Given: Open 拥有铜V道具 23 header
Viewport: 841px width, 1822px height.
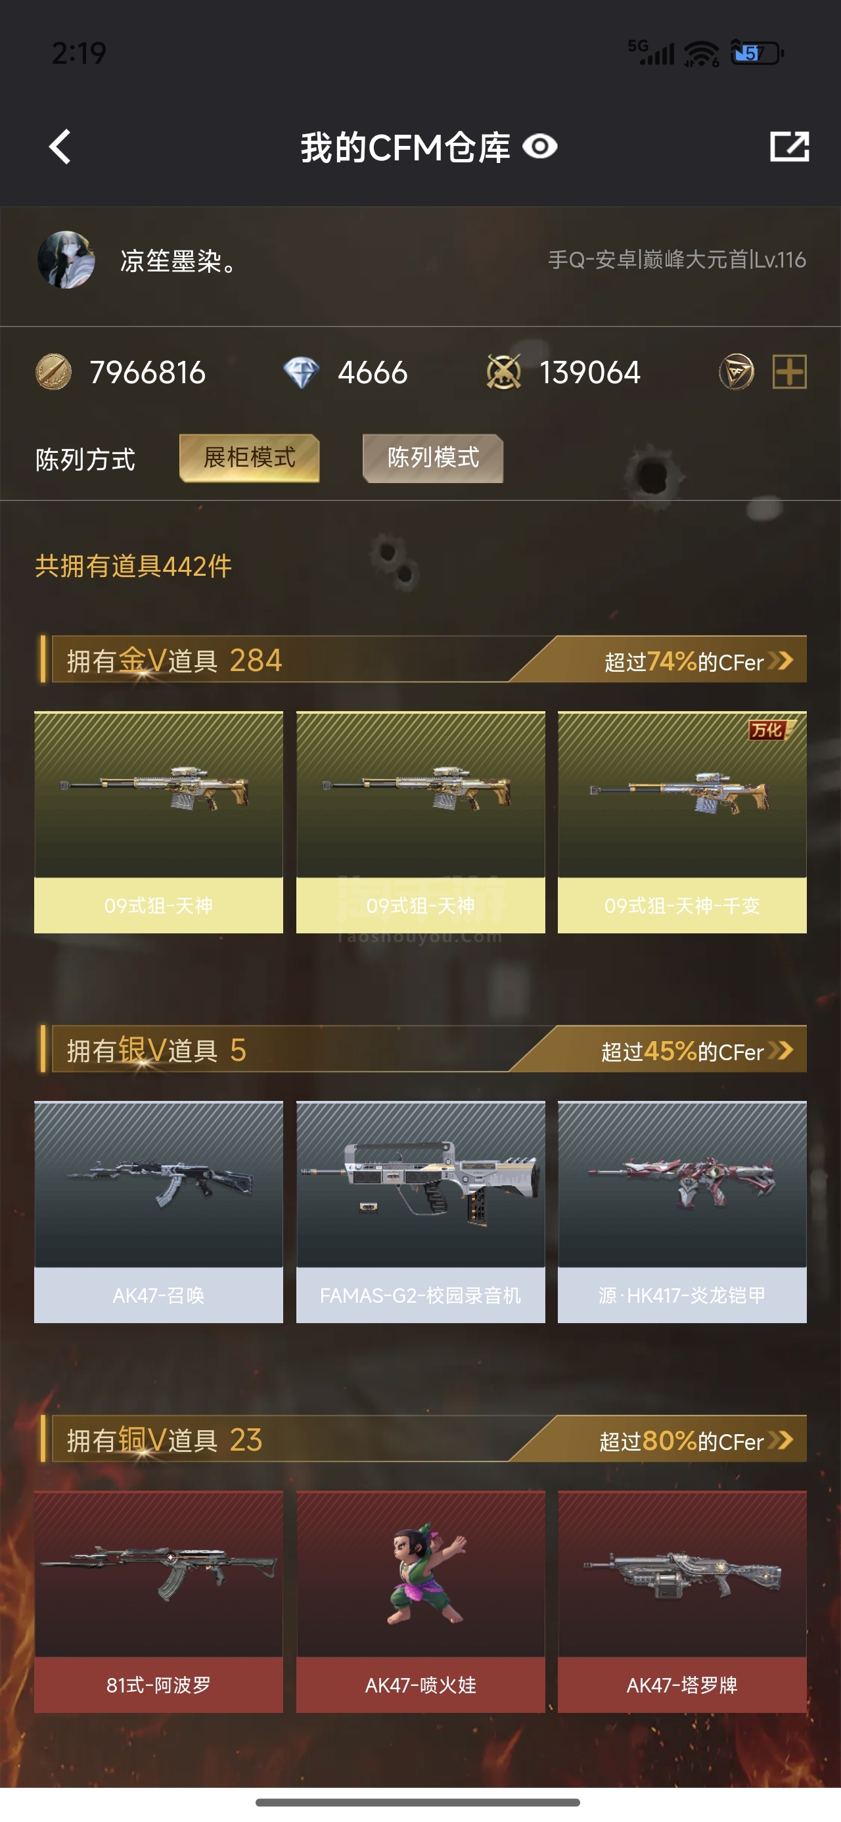Looking at the screenshot, I should [x=165, y=1440].
